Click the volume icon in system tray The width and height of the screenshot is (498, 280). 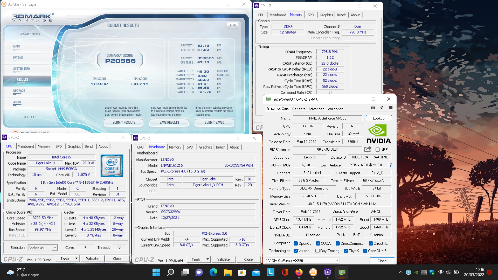point(448,272)
